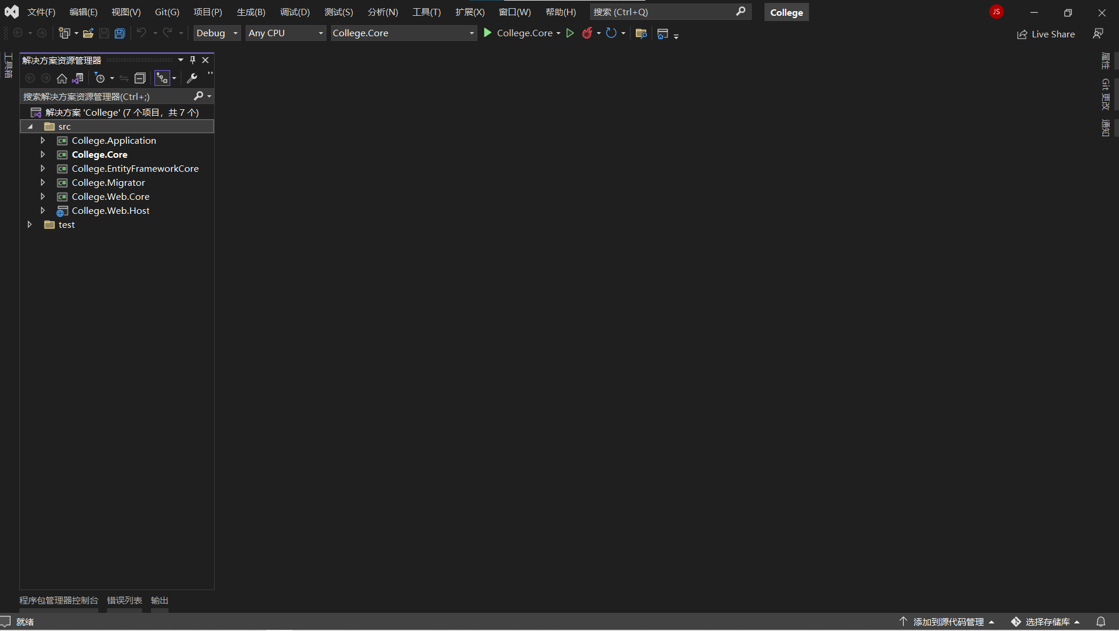1119x631 pixels.
Task: Toggle file nesting in Solution Explorer
Action: click(162, 78)
